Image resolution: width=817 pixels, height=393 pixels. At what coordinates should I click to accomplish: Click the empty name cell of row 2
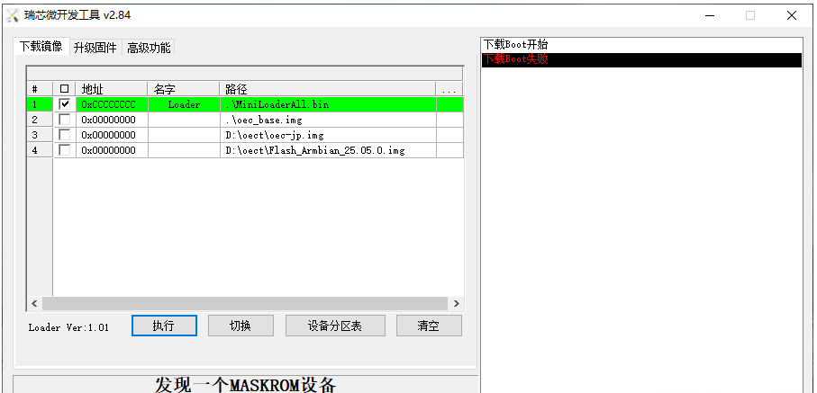(184, 120)
